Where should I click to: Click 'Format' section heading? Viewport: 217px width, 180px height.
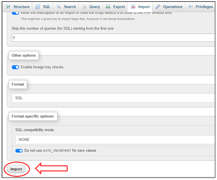click(18, 84)
